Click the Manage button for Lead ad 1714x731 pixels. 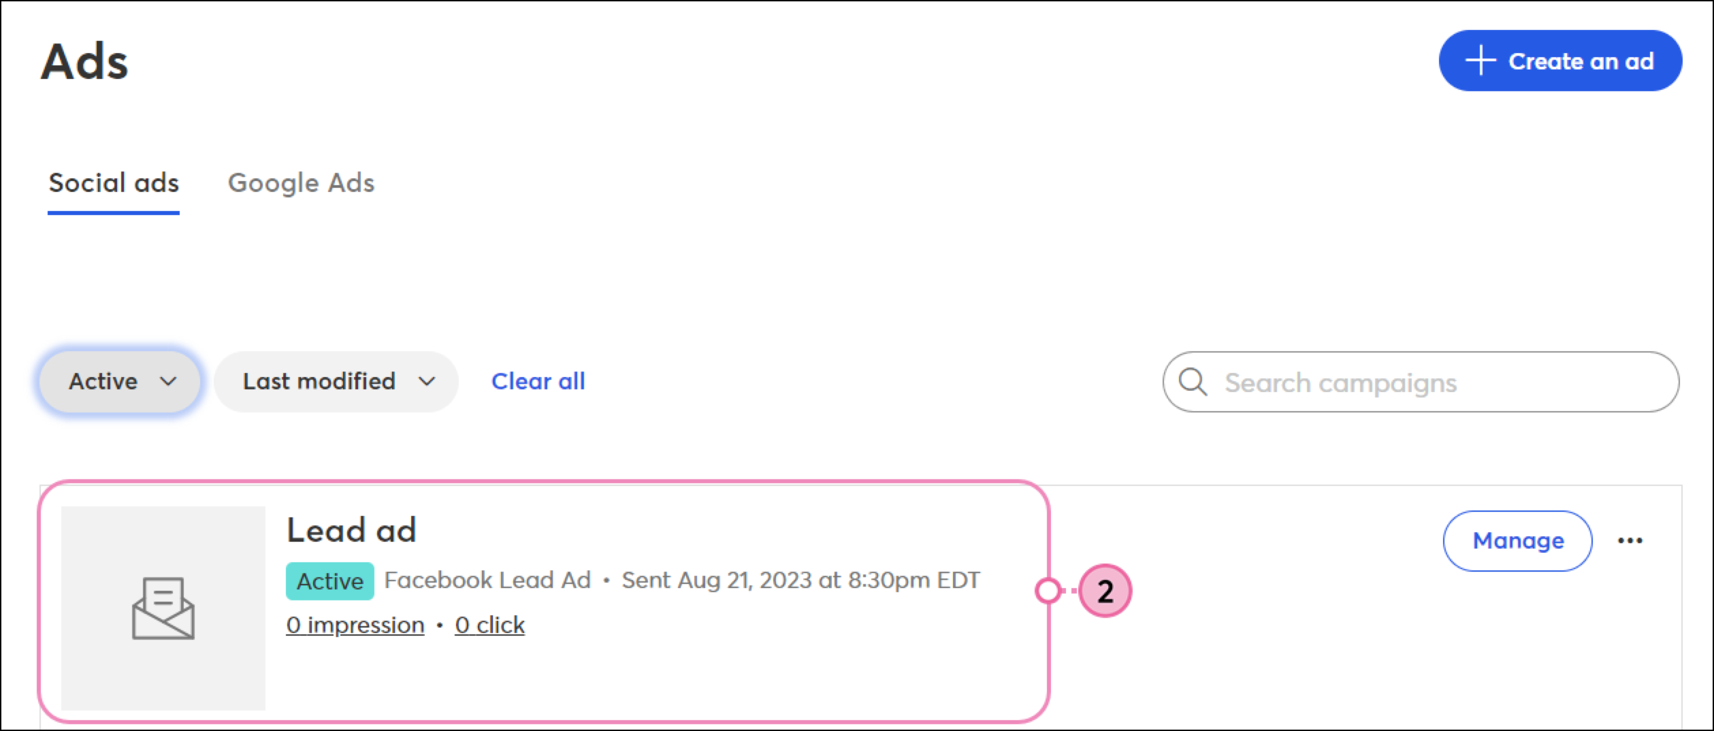(x=1517, y=540)
